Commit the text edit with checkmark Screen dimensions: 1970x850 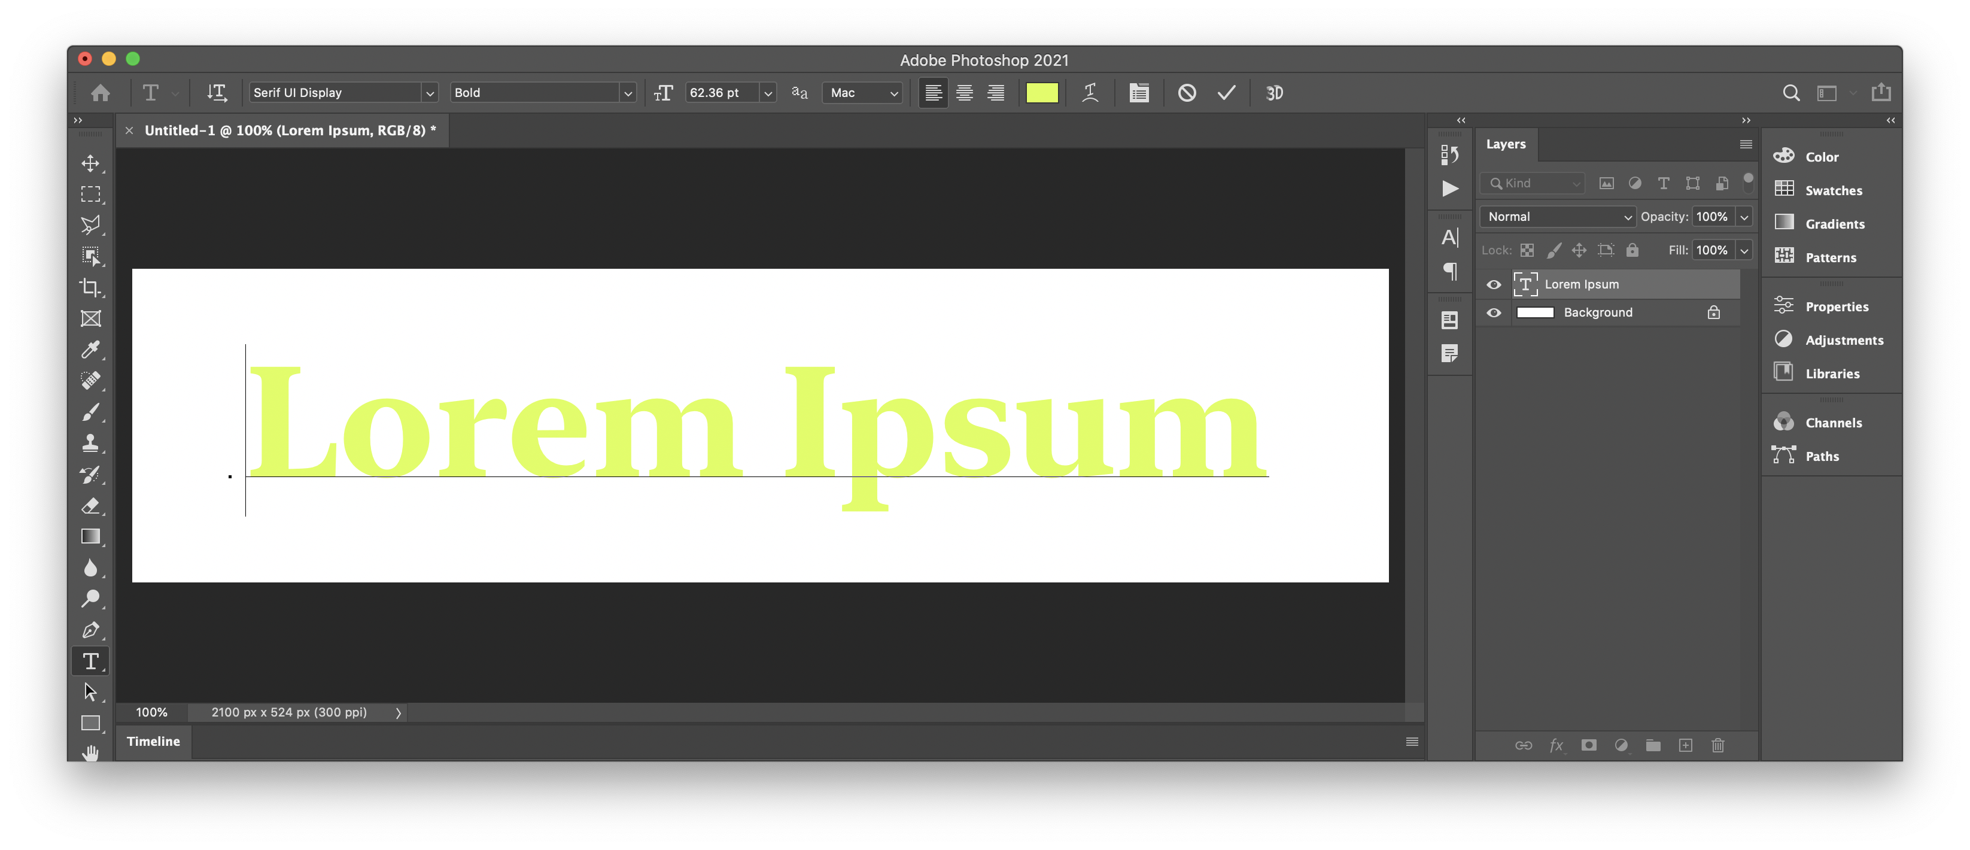1226,93
